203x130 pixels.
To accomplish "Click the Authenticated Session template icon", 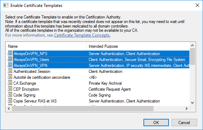I will (10, 71).
